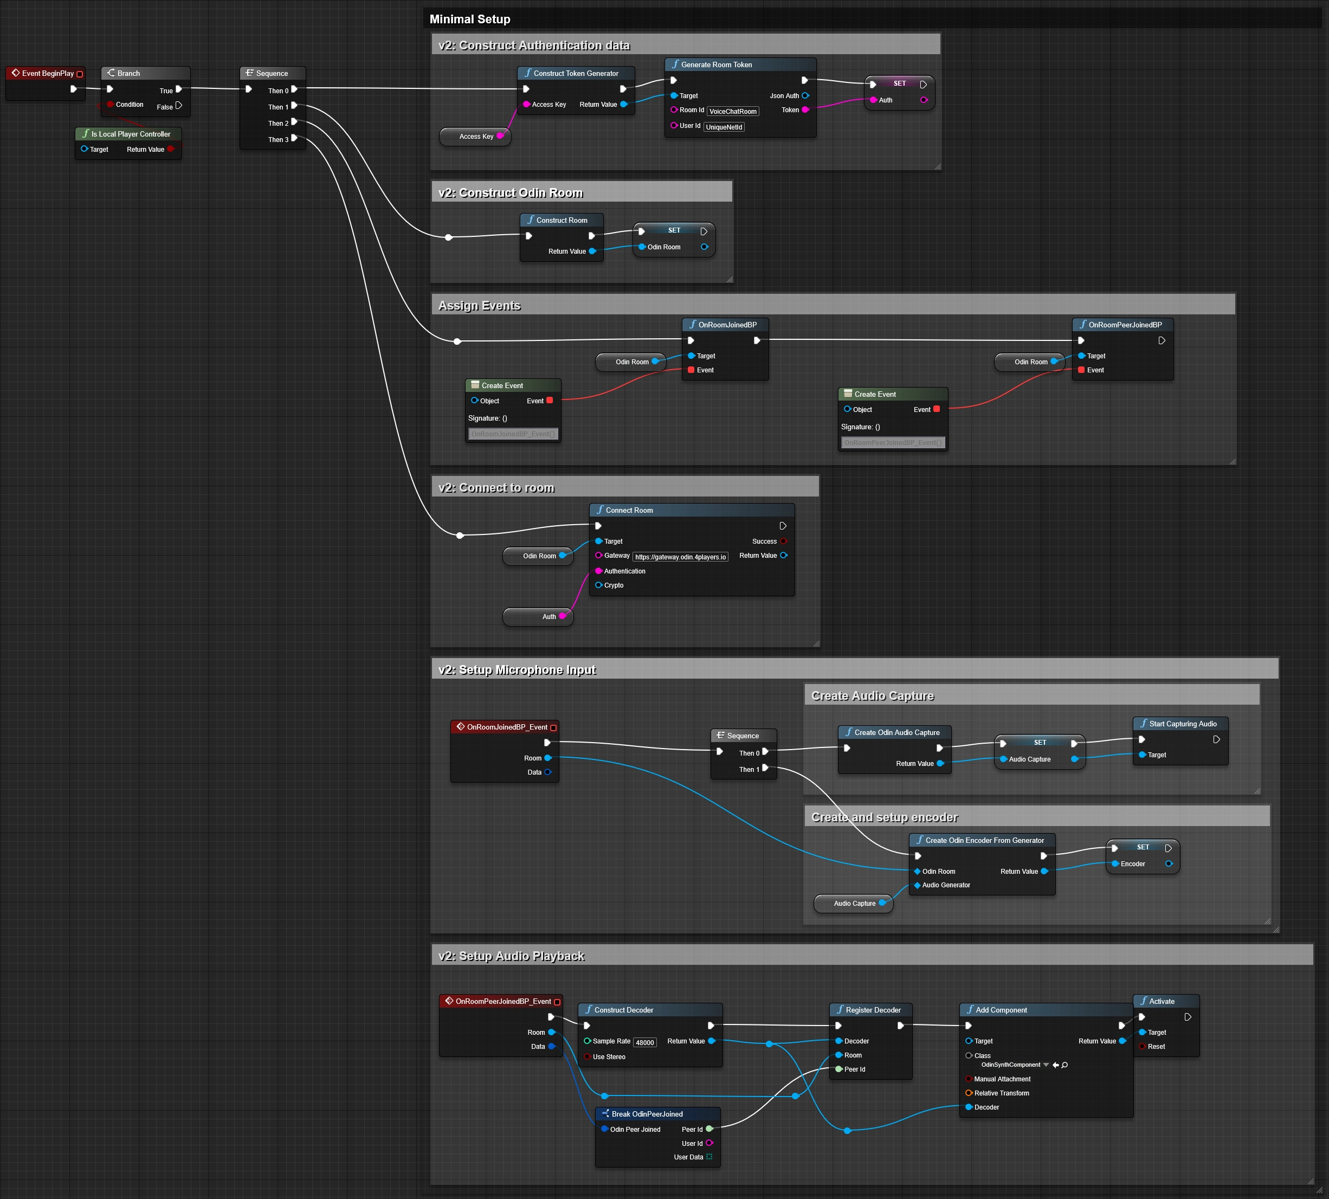
Task: Toggle the Use Stereo checkbox on Construct Decoder
Action: tap(588, 1056)
